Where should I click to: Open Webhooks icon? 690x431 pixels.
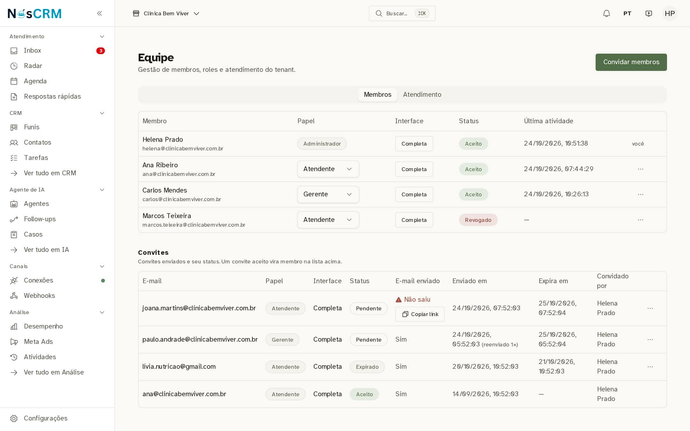tap(14, 296)
